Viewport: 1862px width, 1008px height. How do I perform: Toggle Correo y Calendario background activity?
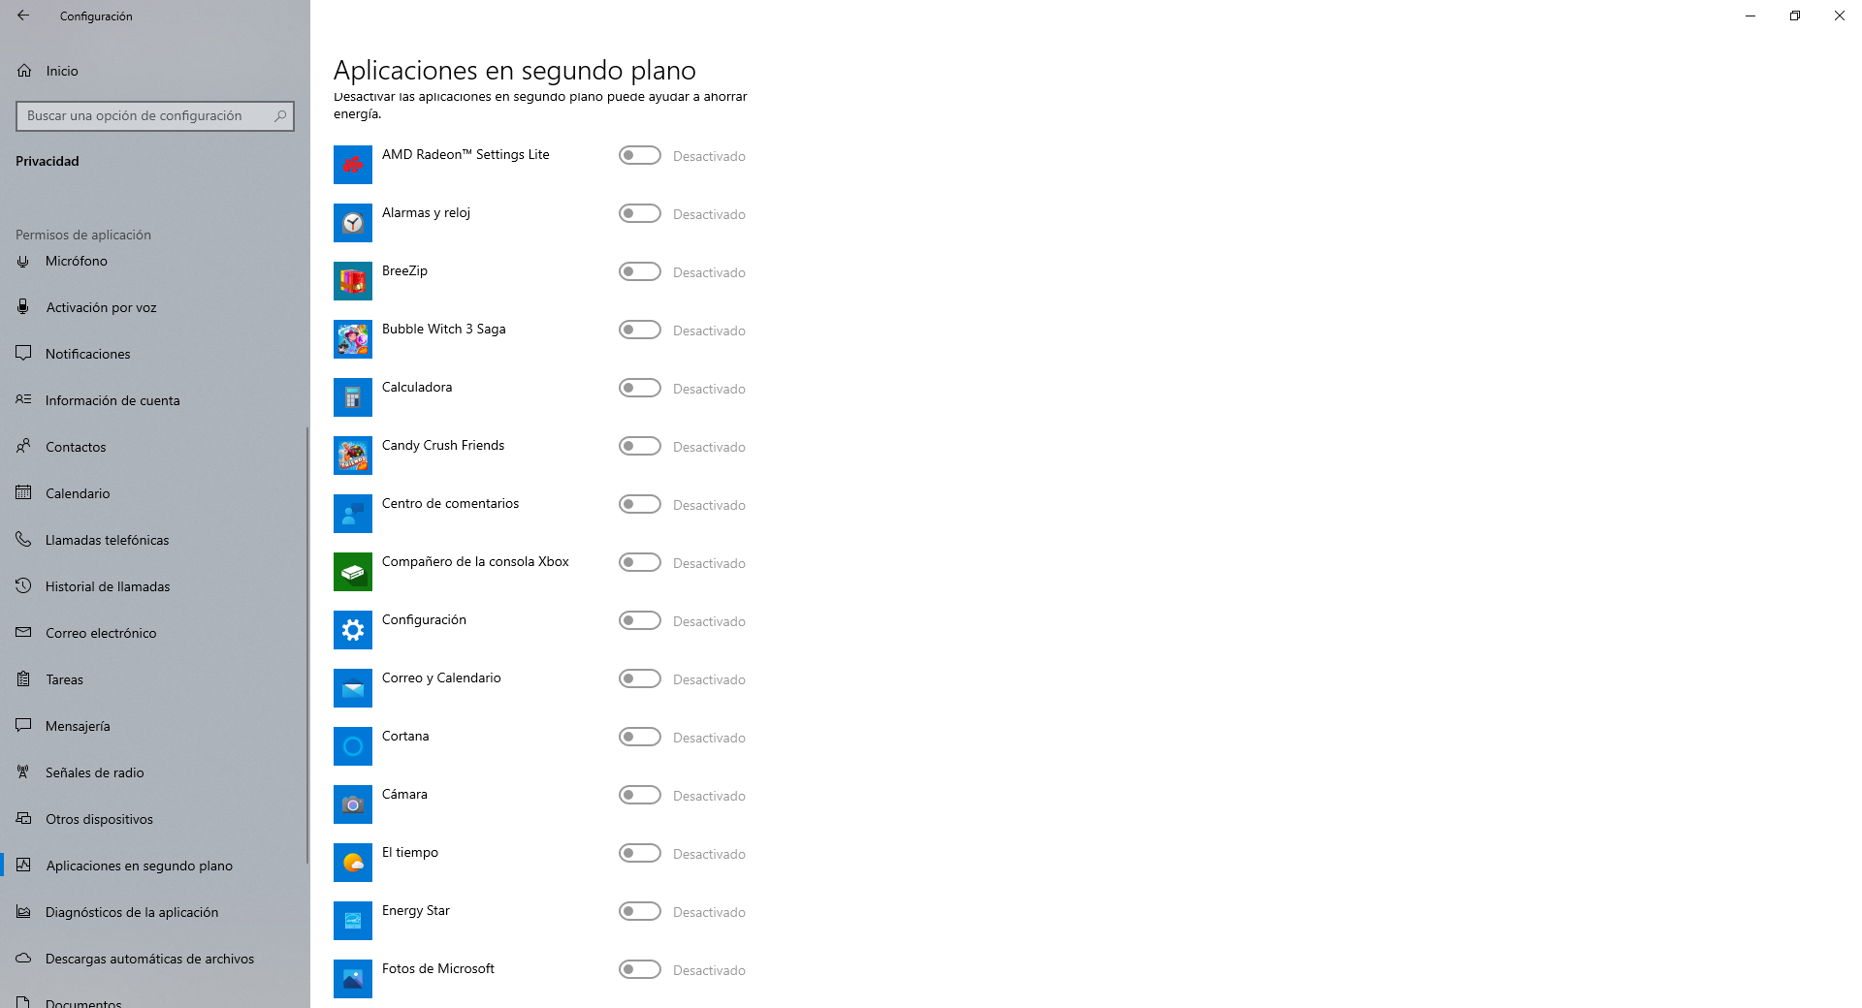pos(639,679)
